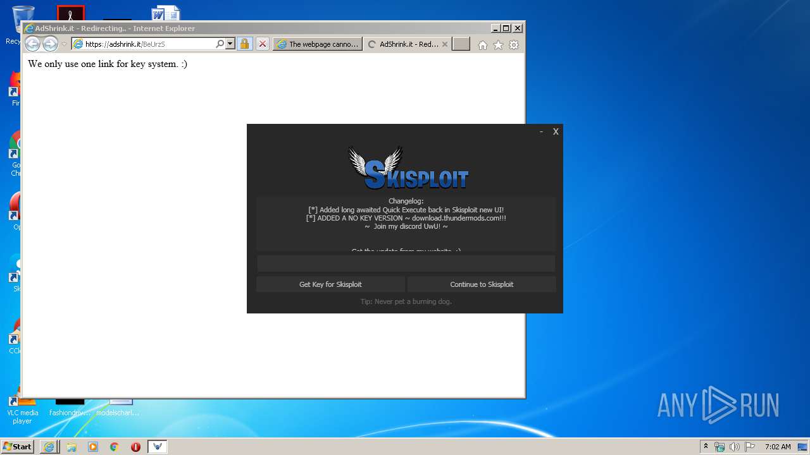This screenshot has height=455, width=810.
Task: Click the Internet Explorer title bar icon
Action: click(28, 28)
